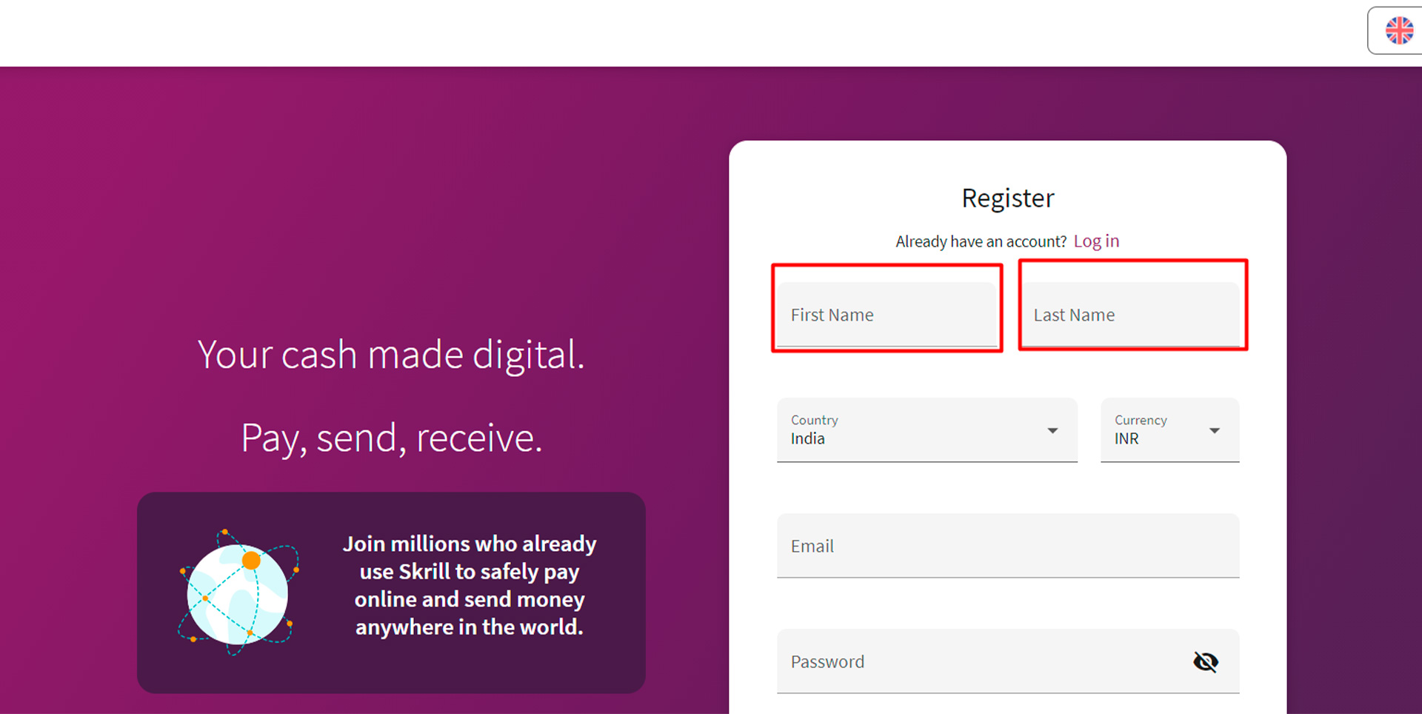
Task: Click the Log in link
Action: coord(1096,241)
